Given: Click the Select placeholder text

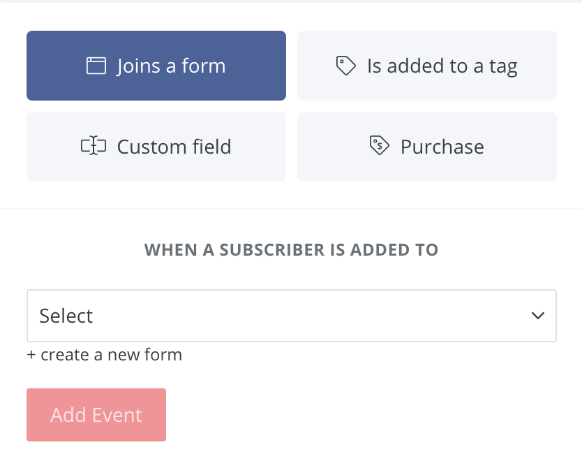Looking at the screenshot, I should (66, 316).
